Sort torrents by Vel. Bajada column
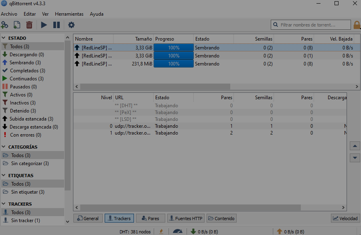The image size is (361, 235). point(334,39)
